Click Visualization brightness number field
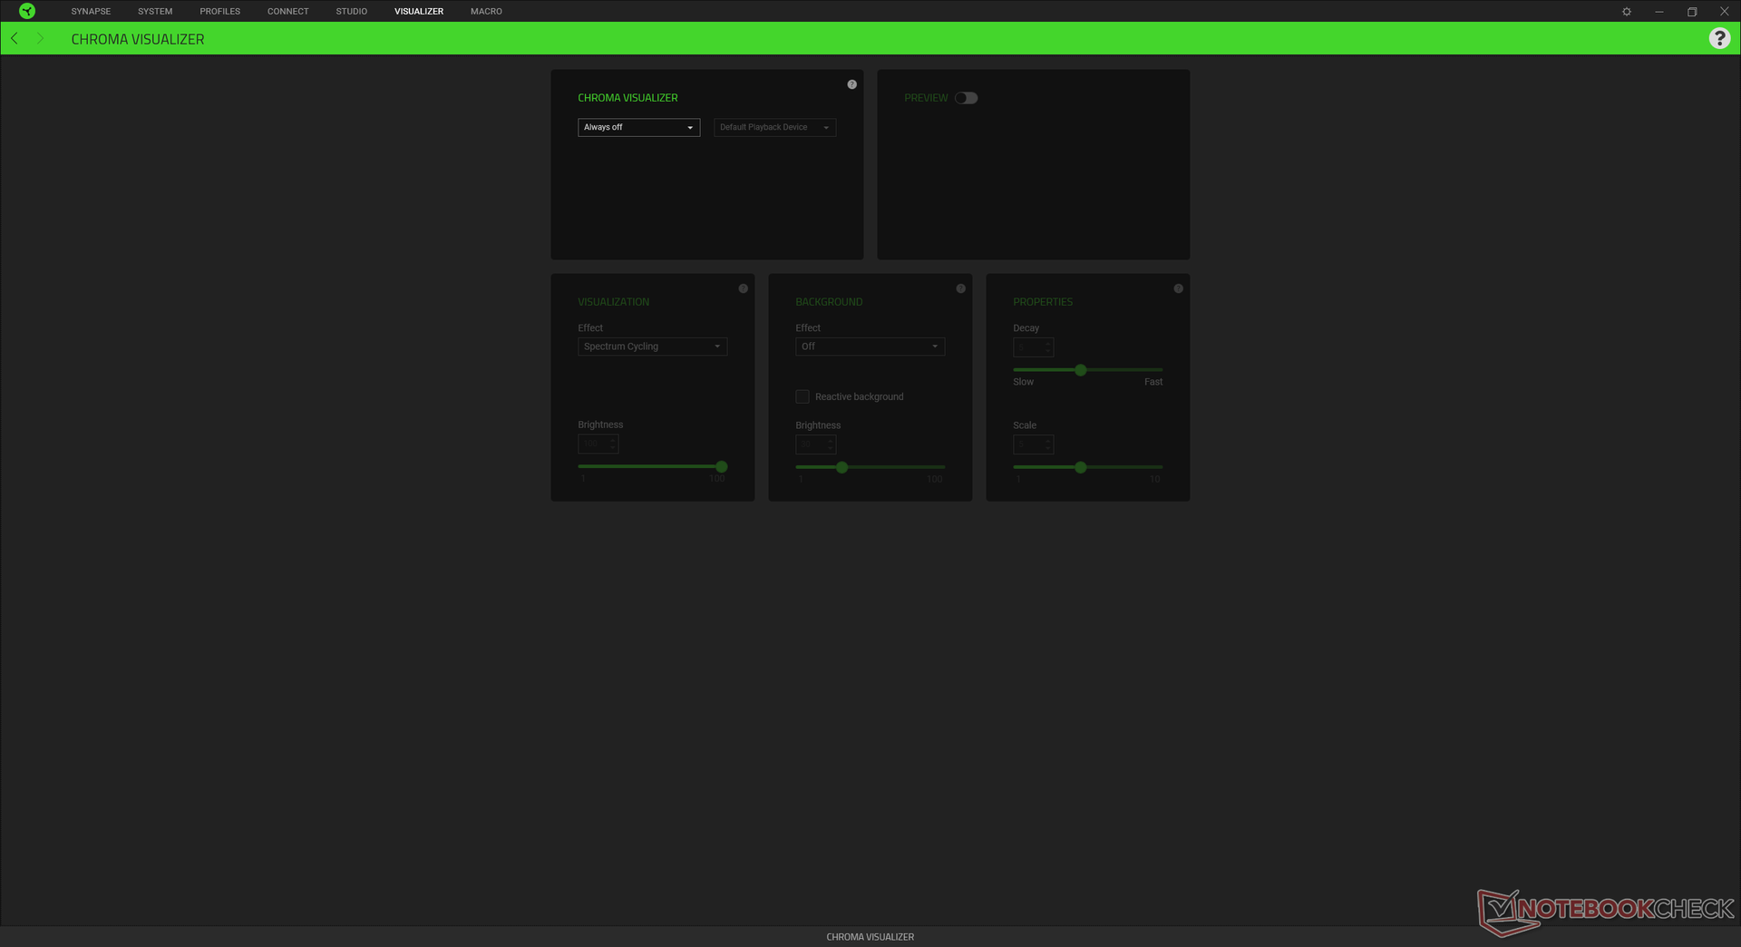This screenshot has height=947, width=1741. tap(598, 444)
